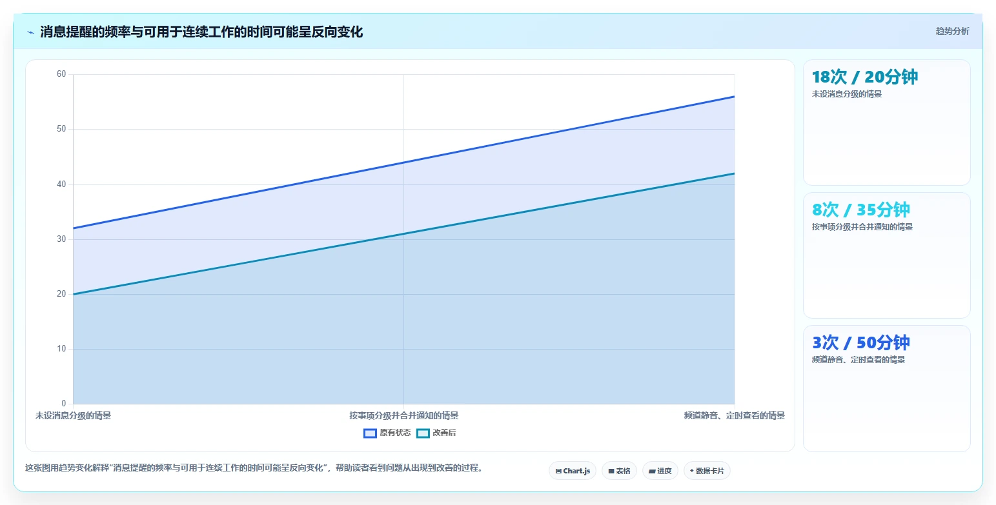Click the y-axis value 0

63,404
